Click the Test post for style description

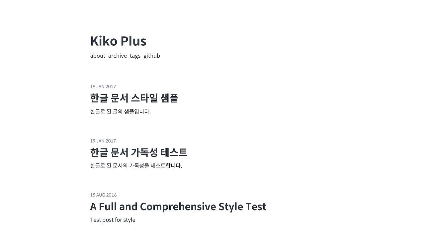tap(113, 219)
